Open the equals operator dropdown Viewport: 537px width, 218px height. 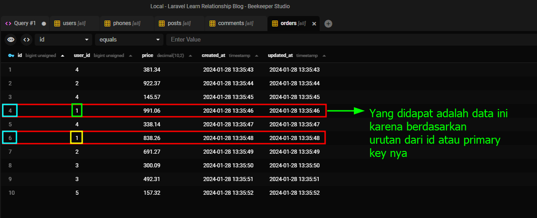coord(128,40)
